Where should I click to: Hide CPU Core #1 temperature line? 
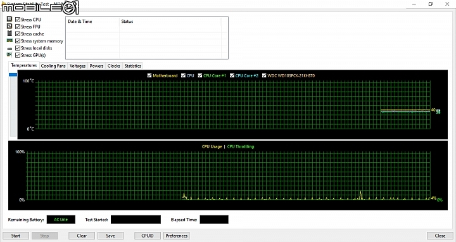coord(200,75)
